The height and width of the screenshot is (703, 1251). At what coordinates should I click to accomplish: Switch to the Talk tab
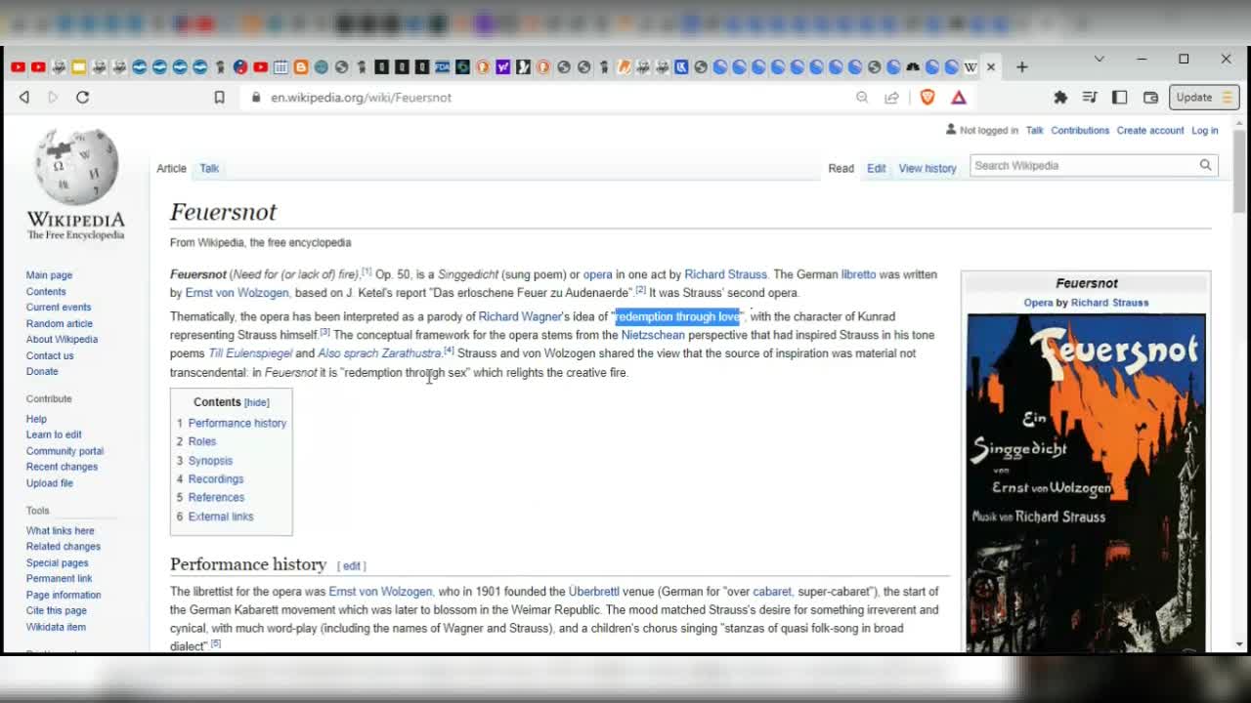209,169
